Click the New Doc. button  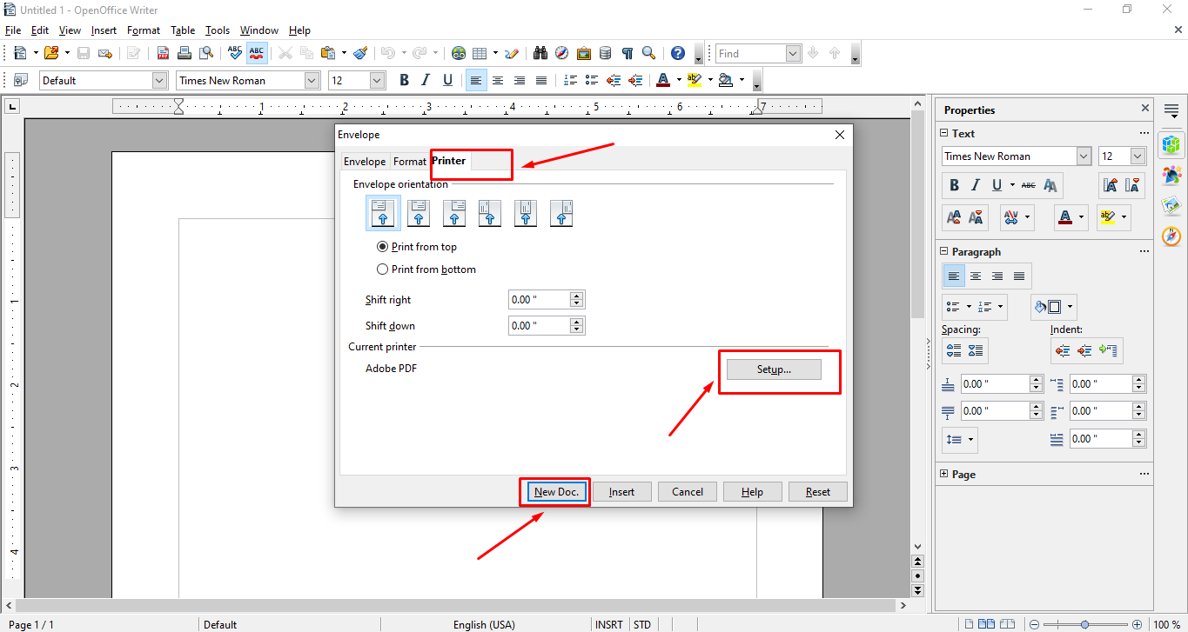pyautogui.click(x=555, y=492)
